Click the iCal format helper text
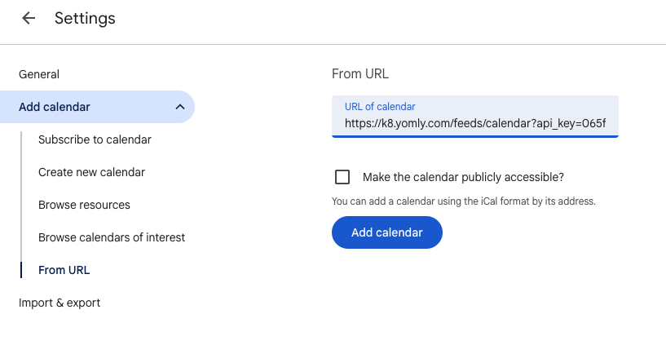This screenshot has height=345, width=666. pos(464,201)
